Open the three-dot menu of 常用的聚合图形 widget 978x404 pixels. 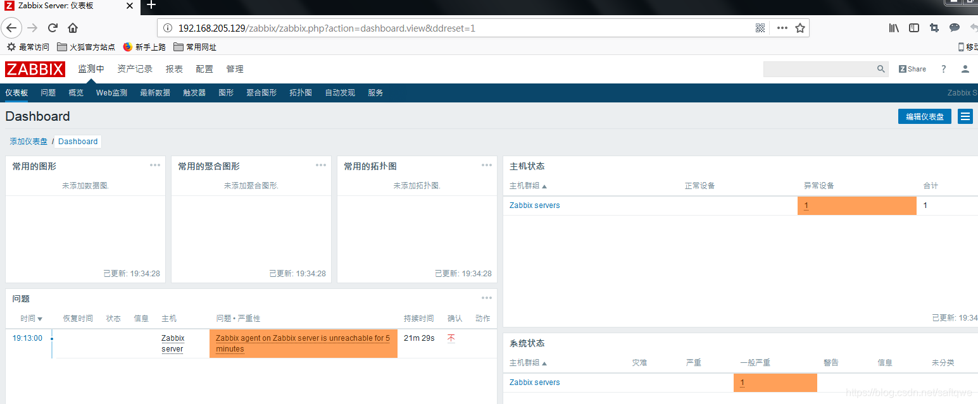point(321,165)
